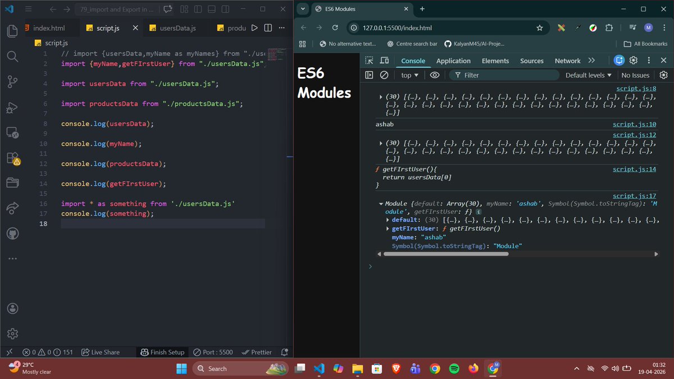Click the Prettier icon in status bar

(x=257, y=352)
